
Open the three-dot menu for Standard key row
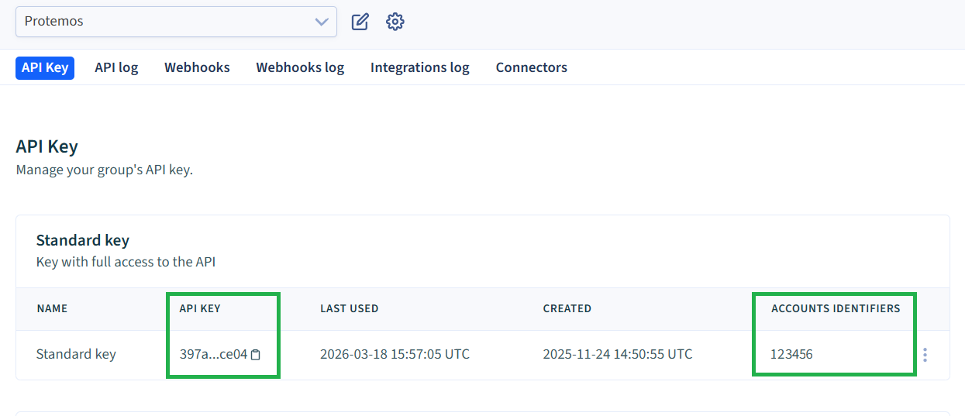[925, 355]
